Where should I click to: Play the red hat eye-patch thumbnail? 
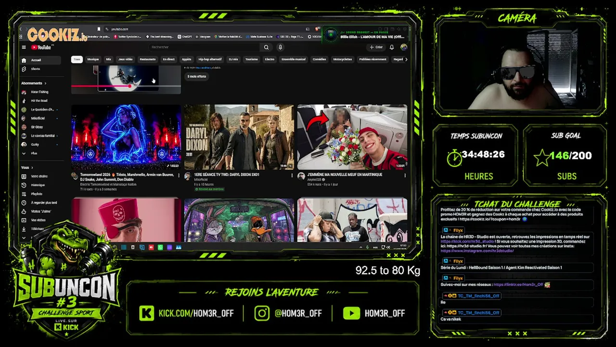[x=126, y=220]
